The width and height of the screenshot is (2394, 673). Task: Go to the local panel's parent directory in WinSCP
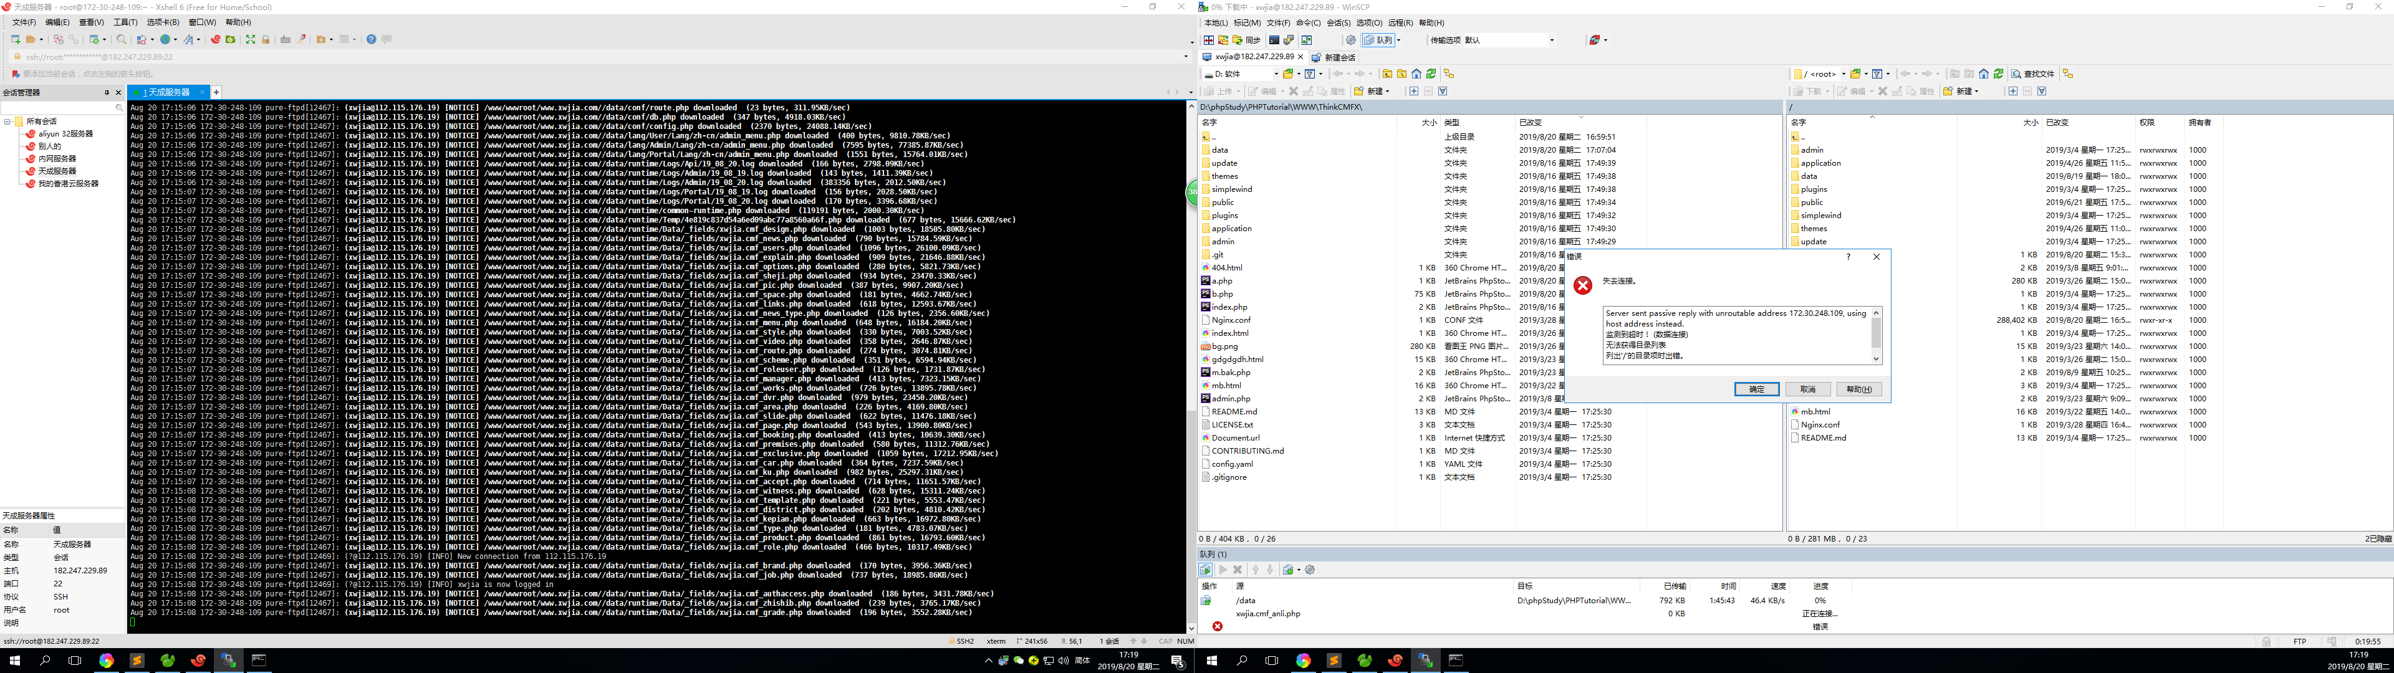coord(1388,74)
